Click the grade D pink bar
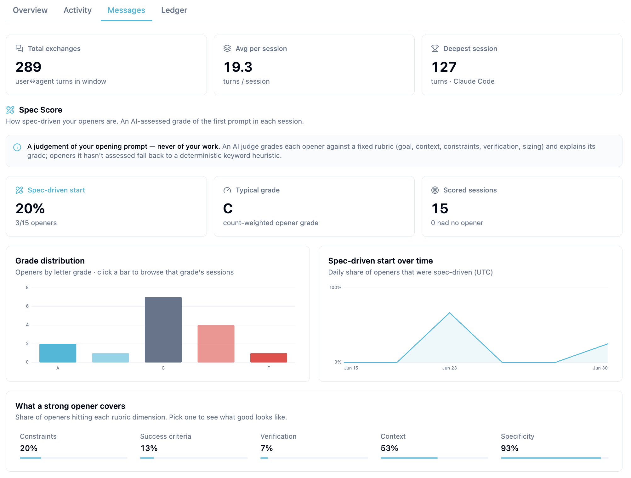Viewport: 631px width, 478px height. (x=216, y=344)
